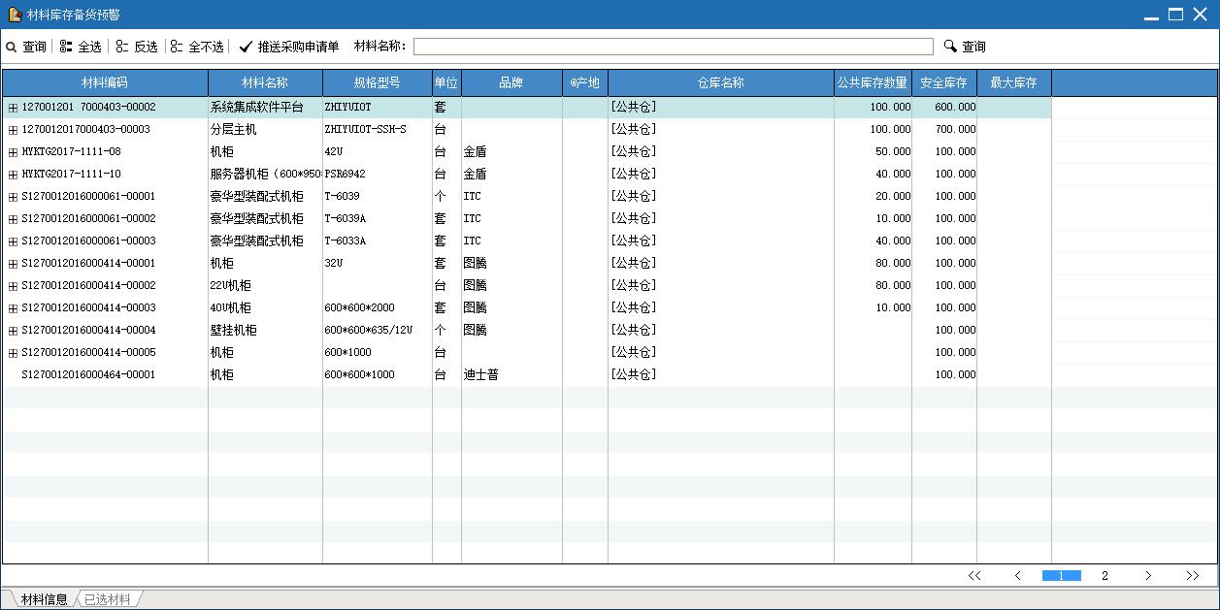Click the 材料名称 search input field
This screenshot has height=610, width=1220.
(673, 47)
